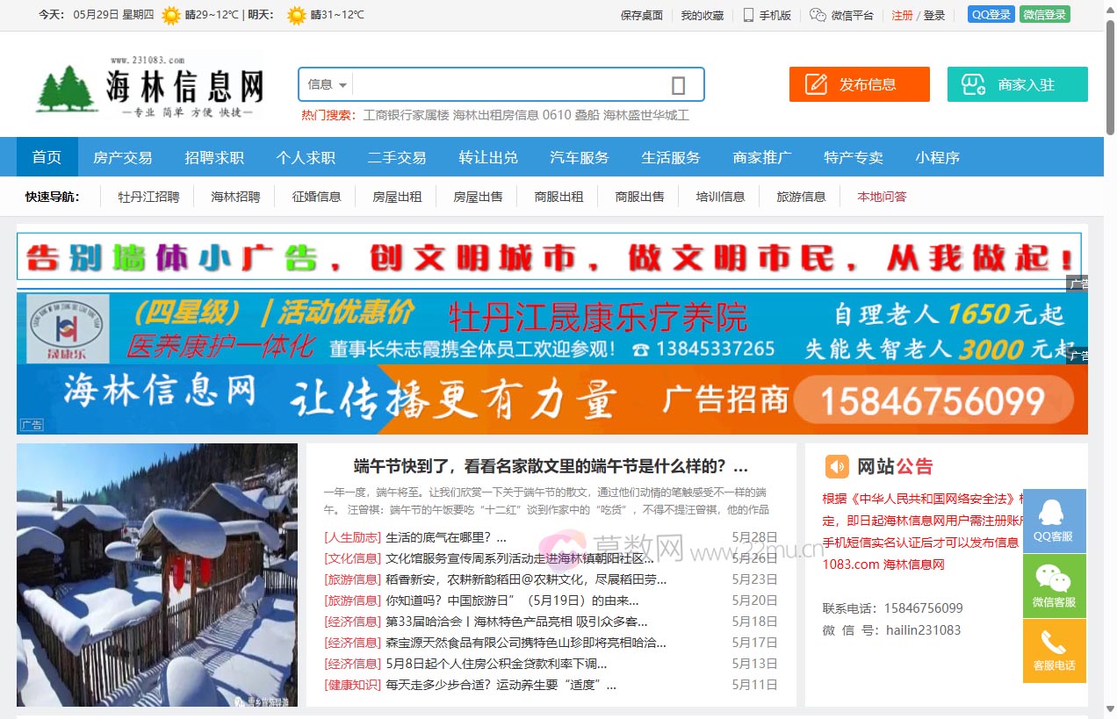Click the pencil icon on 发布信息 button

point(818,84)
